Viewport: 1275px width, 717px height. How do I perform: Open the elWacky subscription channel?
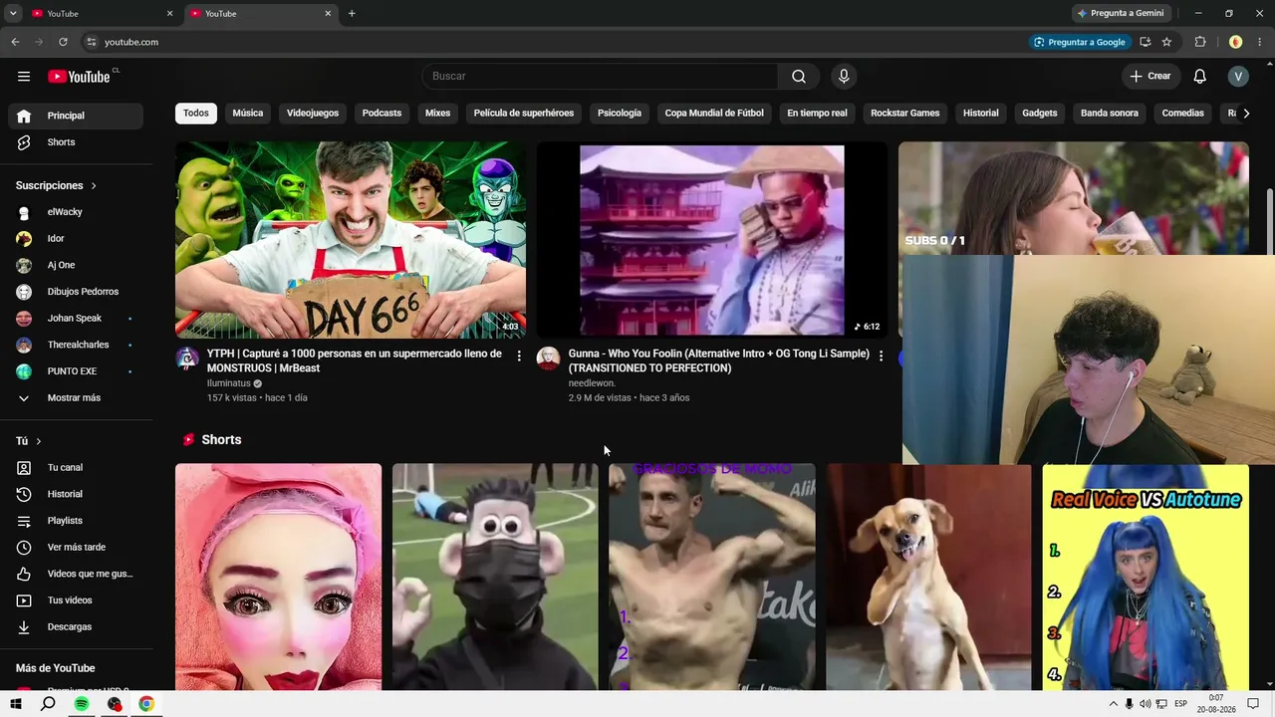pyautogui.click(x=76, y=212)
